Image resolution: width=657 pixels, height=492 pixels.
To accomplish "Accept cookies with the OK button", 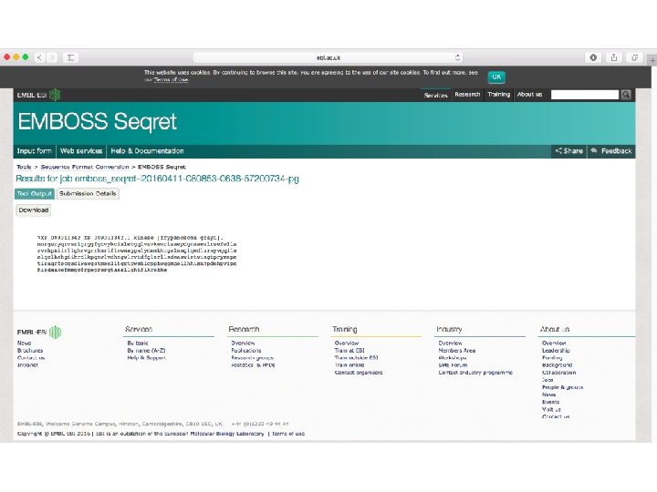I will click(496, 77).
